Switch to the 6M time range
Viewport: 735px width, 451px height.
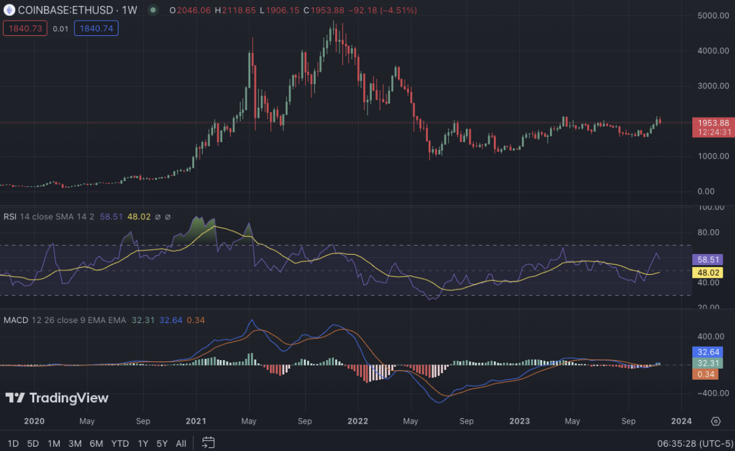(x=96, y=443)
